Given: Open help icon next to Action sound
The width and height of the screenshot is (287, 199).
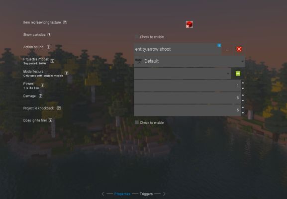Looking at the screenshot, I should [48, 47].
